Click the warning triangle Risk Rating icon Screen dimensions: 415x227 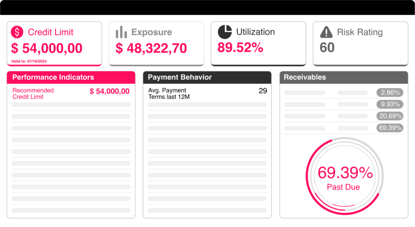pos(326,32)
